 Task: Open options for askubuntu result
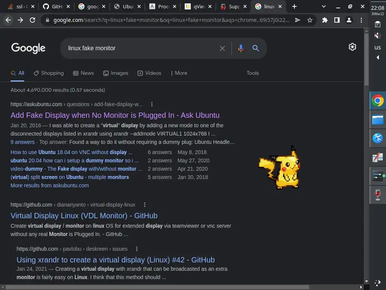152,104
